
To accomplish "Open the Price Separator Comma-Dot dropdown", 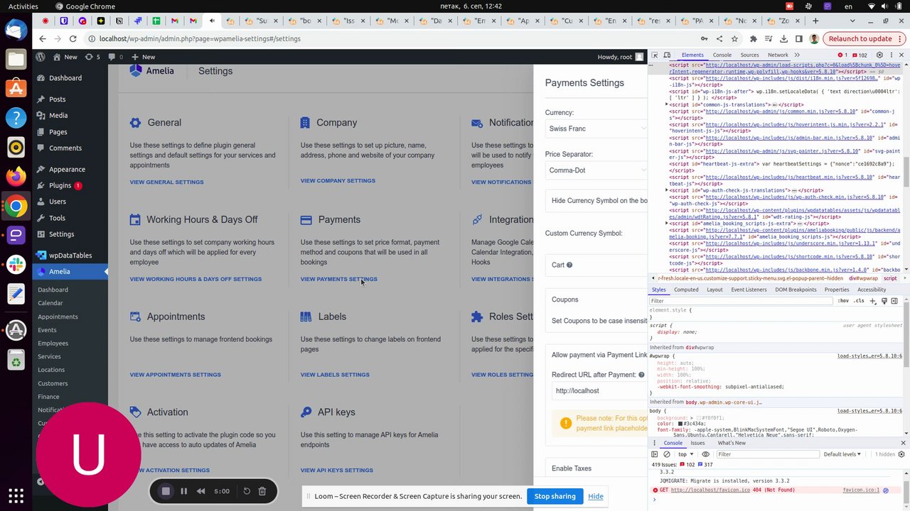I will coord(596,170).
